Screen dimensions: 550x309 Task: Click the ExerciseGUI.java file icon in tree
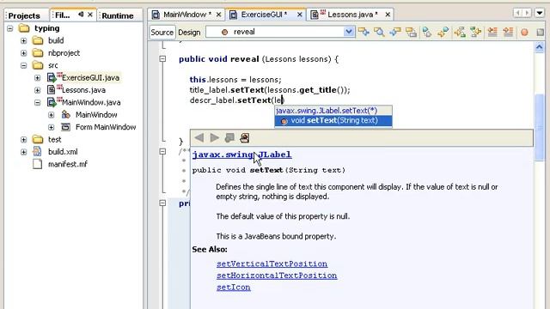[52, 77]
